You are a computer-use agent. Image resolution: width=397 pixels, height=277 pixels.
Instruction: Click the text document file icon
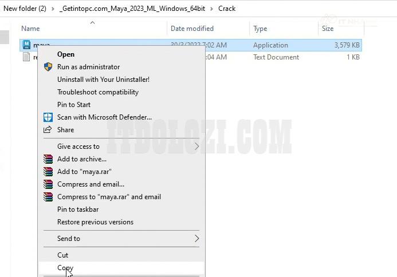point(26,57)
